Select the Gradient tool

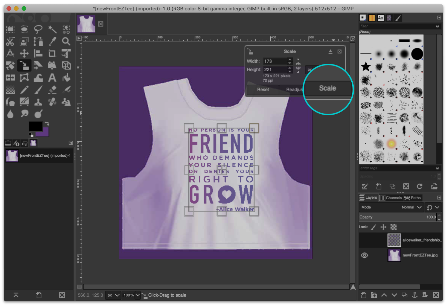[x=10, y=90]
